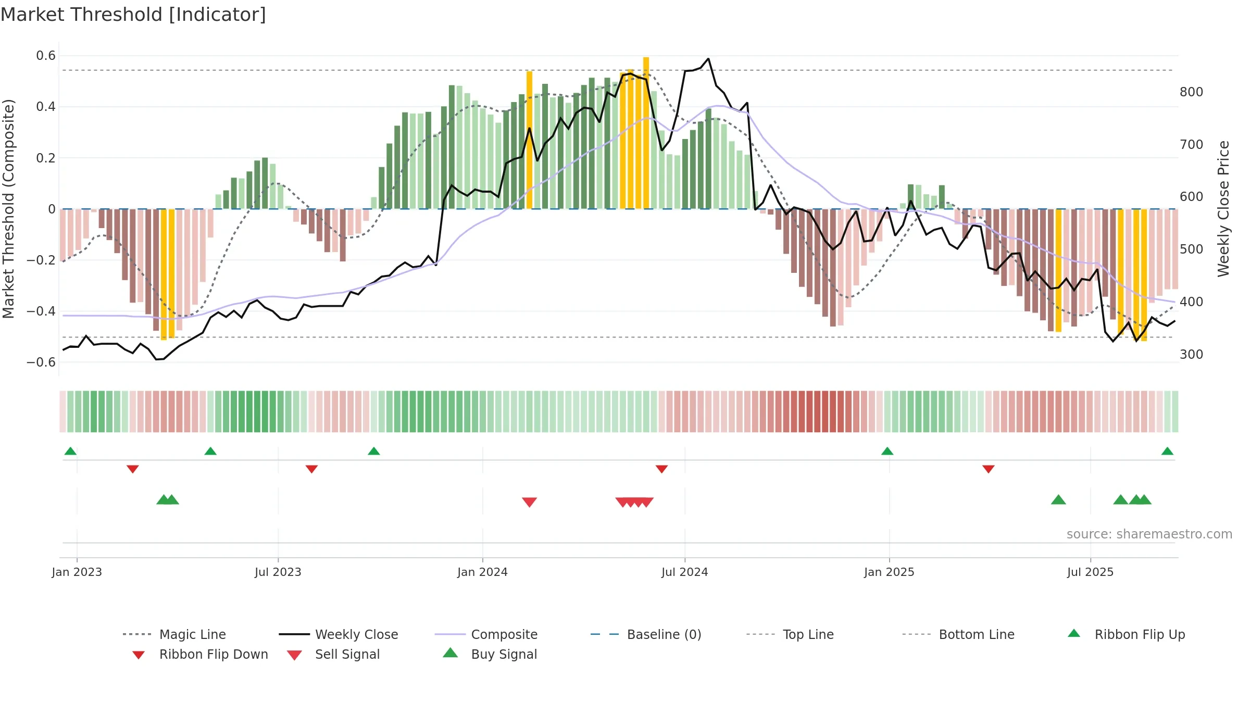Screen dimensions: 1250x703
Task: Click the lone Sell Signal marker after Jan 2024
Action: pos(529,502)
